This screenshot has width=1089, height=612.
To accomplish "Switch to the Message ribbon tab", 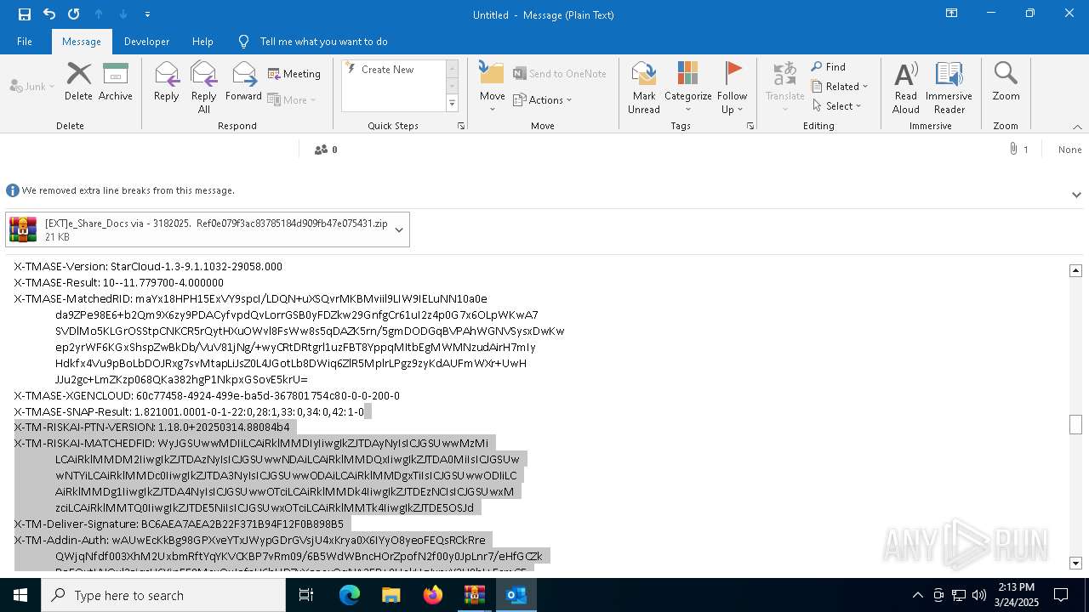I will 82,41.
